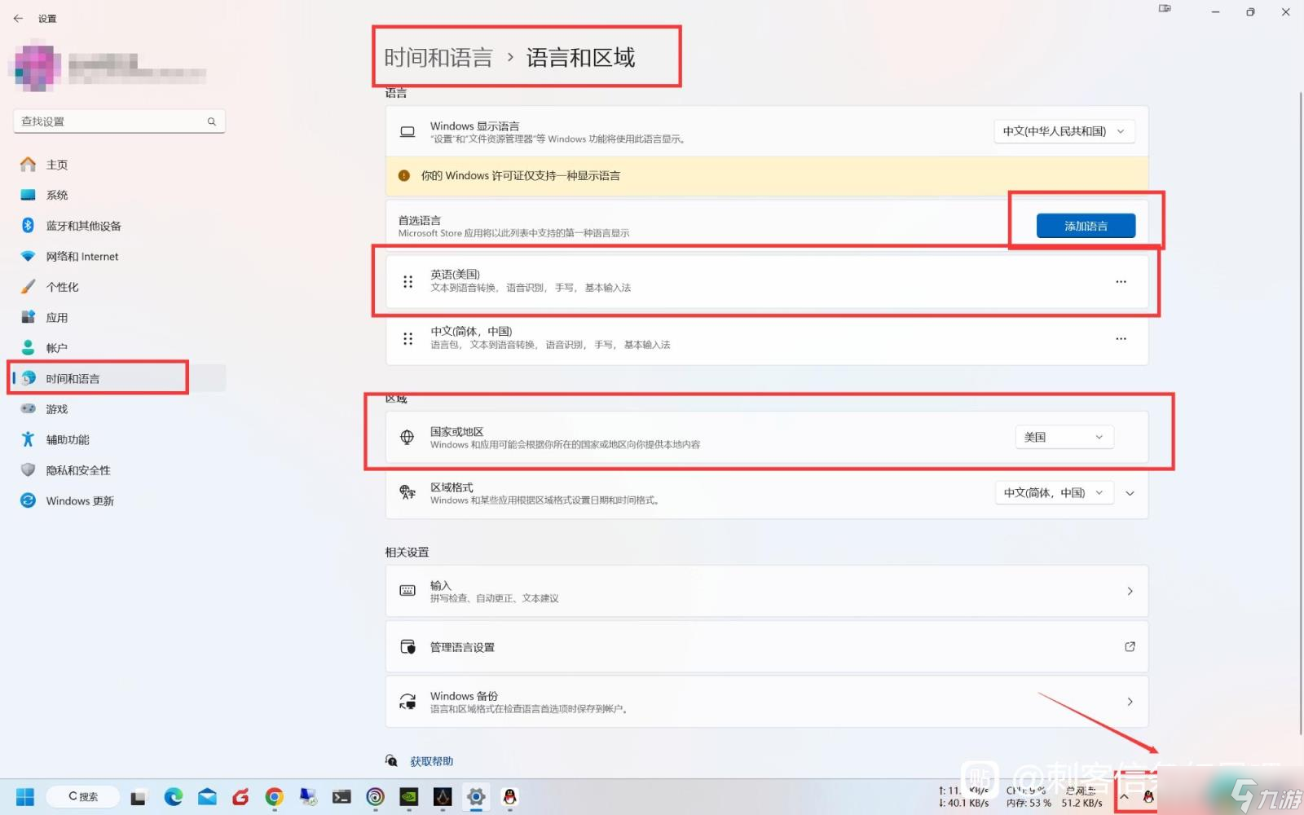Launch Microsoft Edge from taskbar
This screenshot has height=815, width=1304.
pos(173,797)
